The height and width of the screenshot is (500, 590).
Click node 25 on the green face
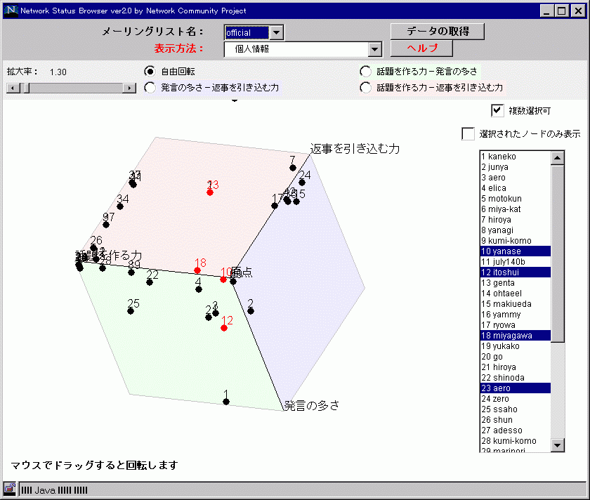(x=131, y=311)
